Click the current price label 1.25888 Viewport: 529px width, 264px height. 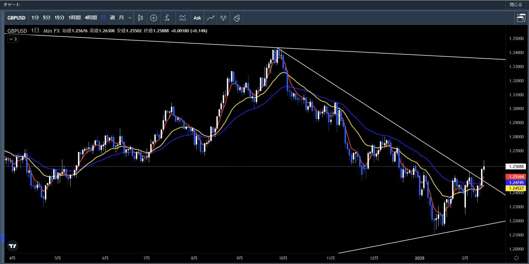pos(516,166)
